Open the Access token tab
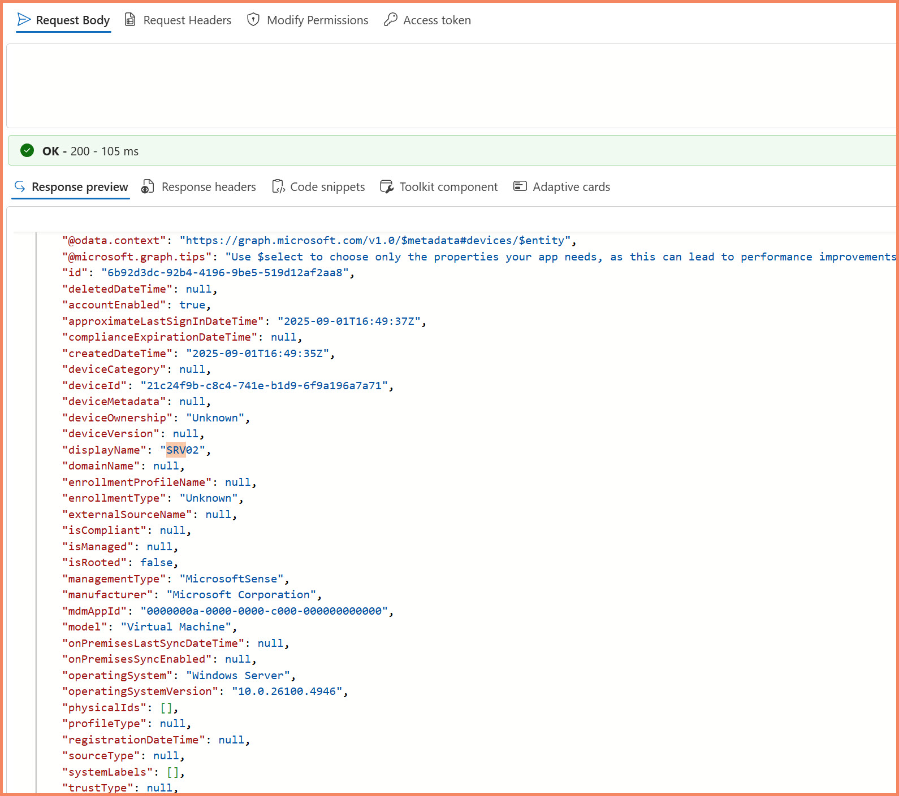The image size is (899, 796). click(x=427, y=20)
